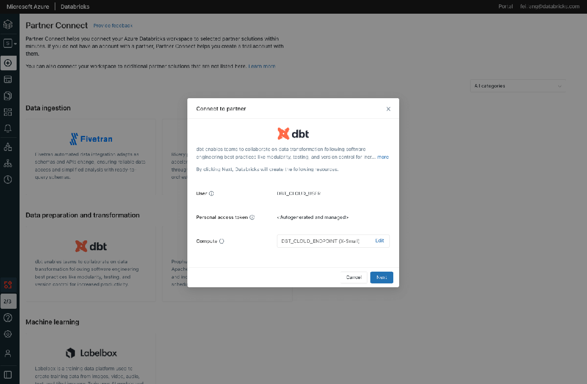Click info icon beside Personal access token
The height and width of the screenshot is (384, 587).
point(252,217)
